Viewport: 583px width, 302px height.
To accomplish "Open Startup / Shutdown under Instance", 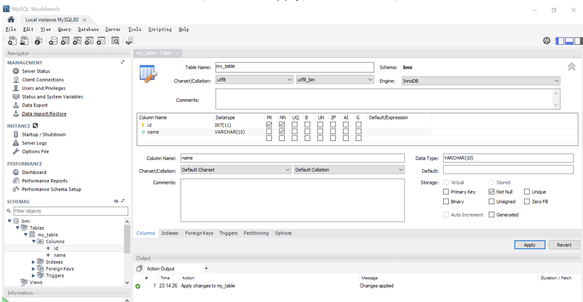I will tap(44, 134).
